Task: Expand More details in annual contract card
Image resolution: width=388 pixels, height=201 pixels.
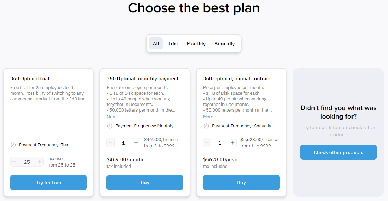Action: 208,117
